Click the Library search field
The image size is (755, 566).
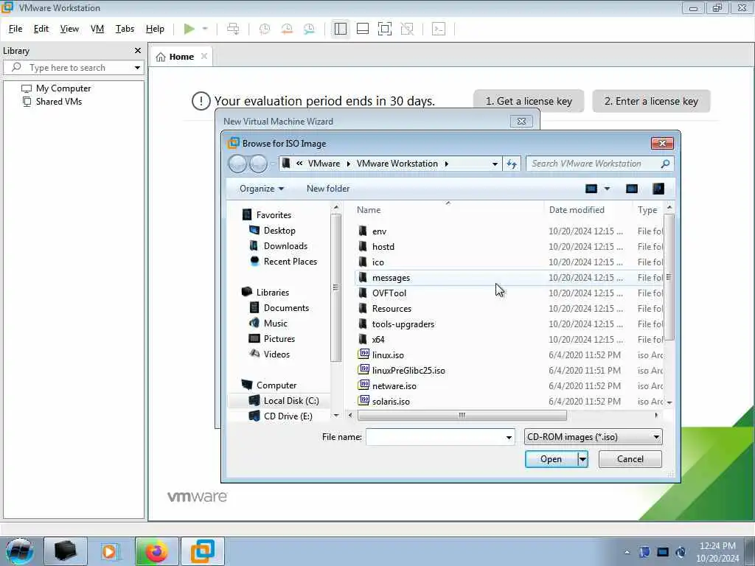[72, 68]
